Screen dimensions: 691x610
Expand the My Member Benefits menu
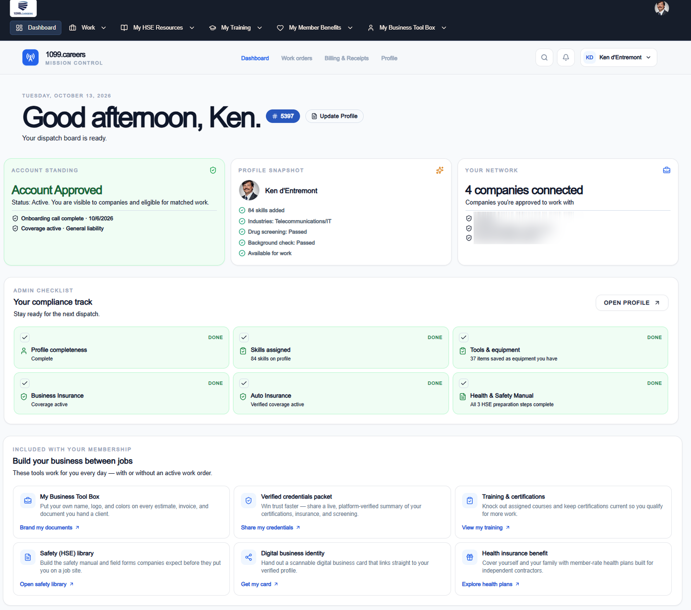pyautogui.click(x=315, y=28)
